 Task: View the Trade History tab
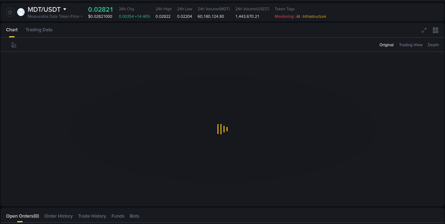92,216
